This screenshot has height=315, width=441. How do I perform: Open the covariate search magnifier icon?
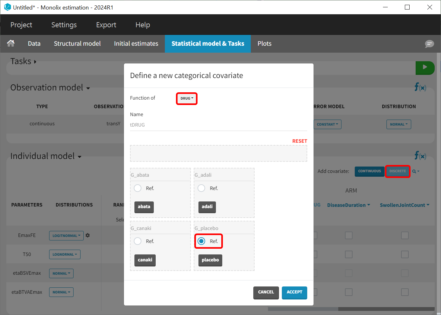415,171
